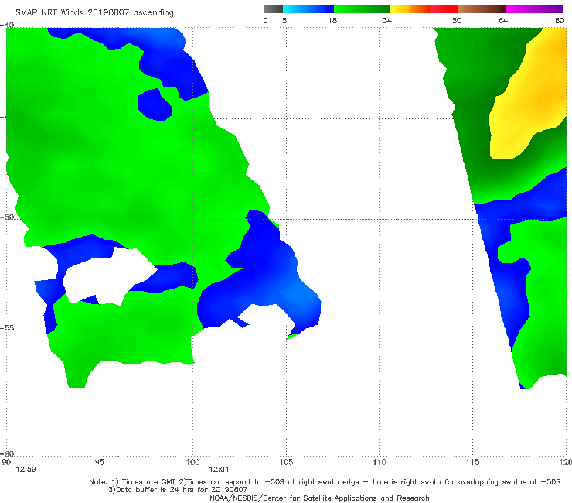Click the latitude label '-55'
The image size is (572, 503).
(7, 327)
